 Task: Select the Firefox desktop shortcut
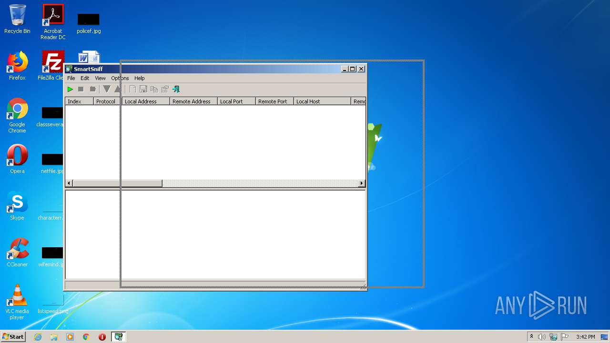[x=17, y=66]
